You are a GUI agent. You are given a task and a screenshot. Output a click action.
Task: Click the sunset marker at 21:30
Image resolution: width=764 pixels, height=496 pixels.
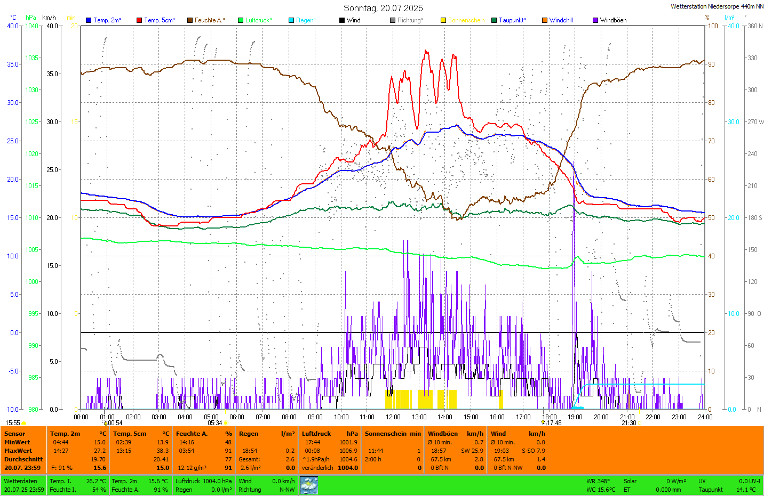pyautogui.click(x=639, y=423)
